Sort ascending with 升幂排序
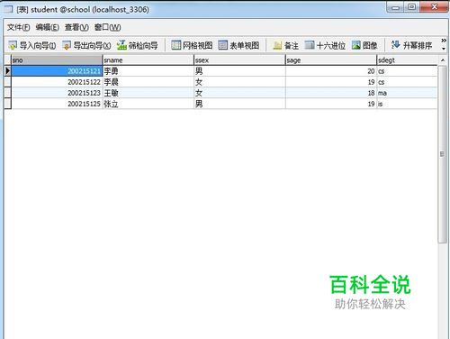450x339 pixels. pos(411,45)
